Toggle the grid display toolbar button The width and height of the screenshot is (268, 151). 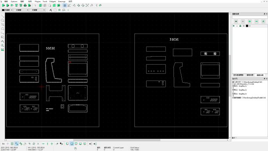click(65, 5)
